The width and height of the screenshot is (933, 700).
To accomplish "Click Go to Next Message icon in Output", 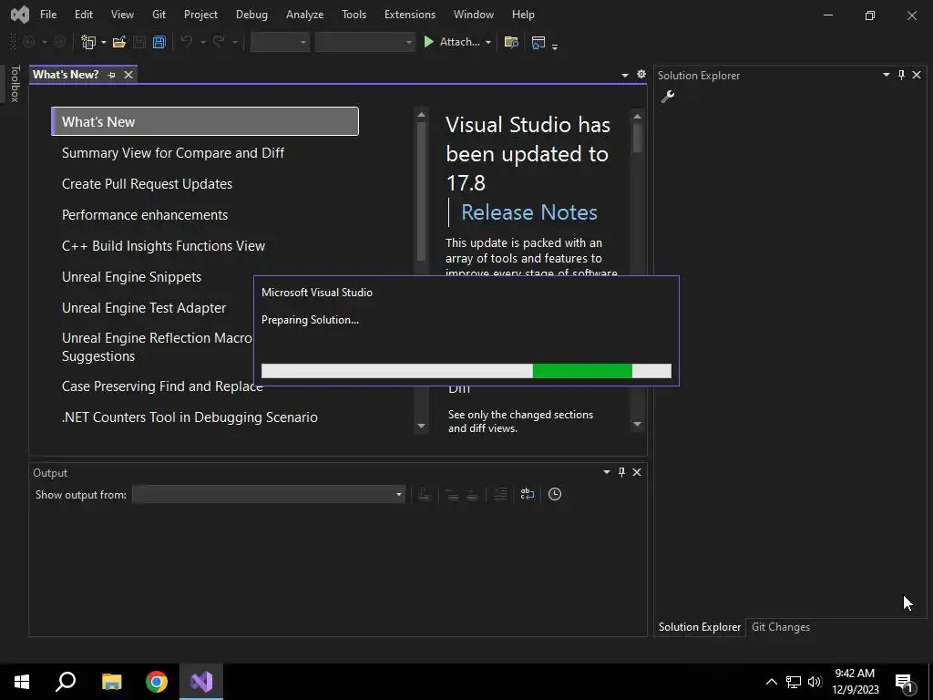I will [x=472, y=494].
